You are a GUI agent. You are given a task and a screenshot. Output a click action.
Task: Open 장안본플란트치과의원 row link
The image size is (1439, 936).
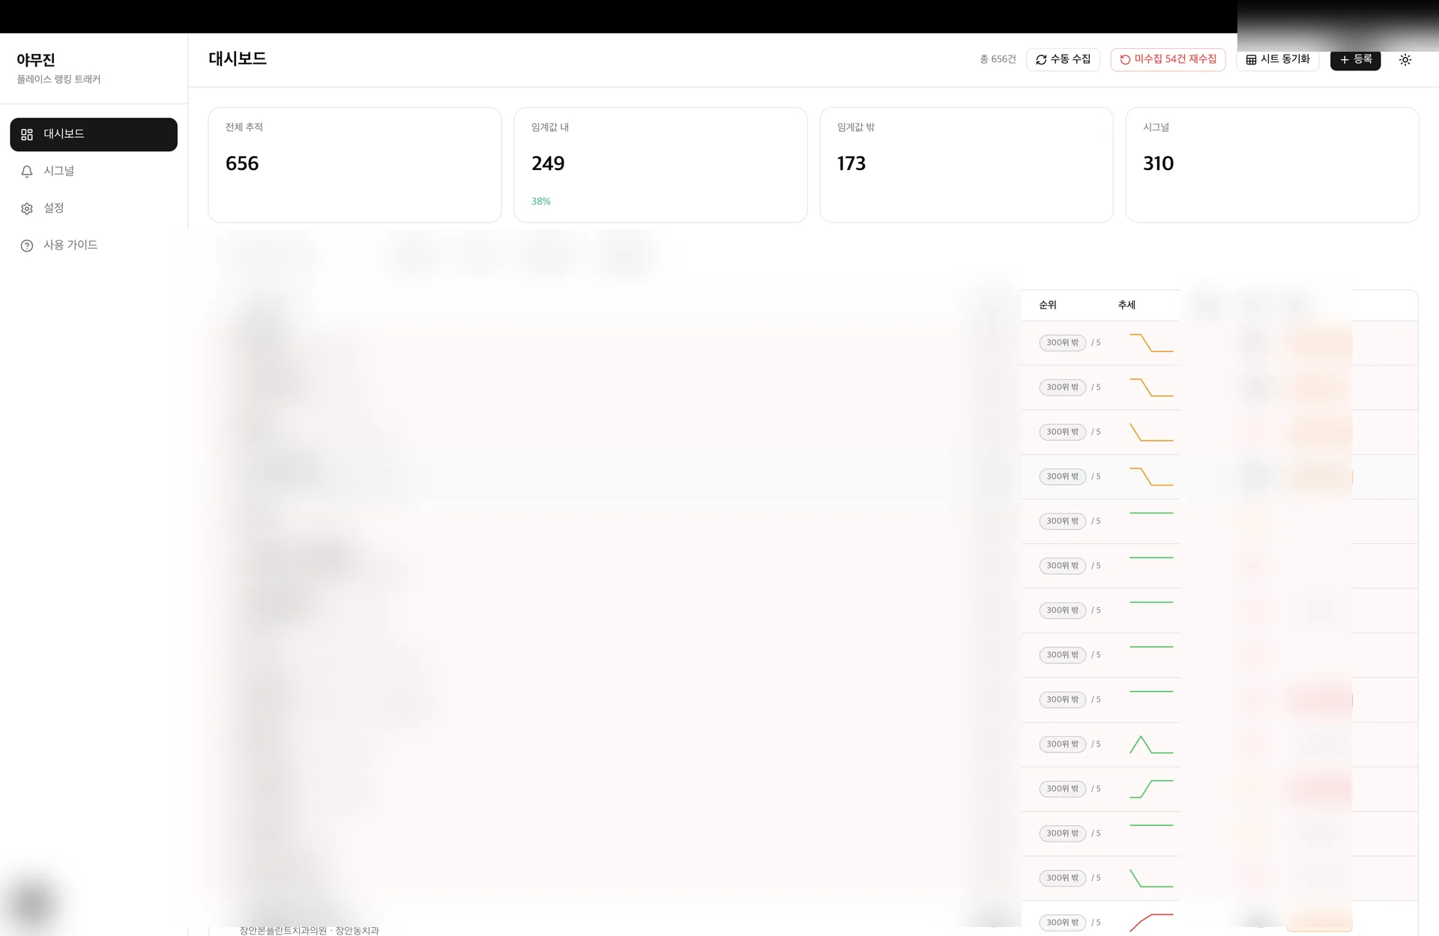pos(283,930)
